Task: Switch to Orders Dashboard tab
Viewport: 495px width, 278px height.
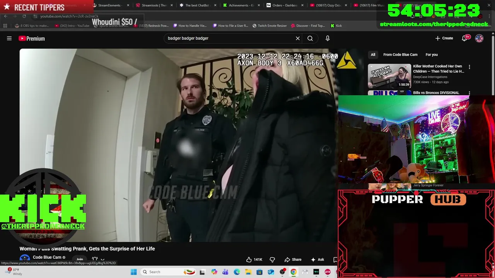Action: (x=284, y=5)
